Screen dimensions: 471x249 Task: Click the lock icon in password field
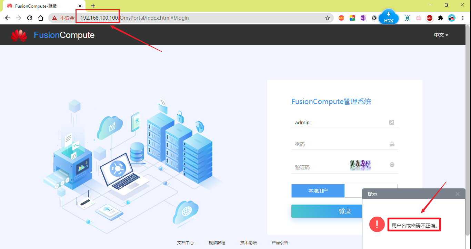(392, 144)
